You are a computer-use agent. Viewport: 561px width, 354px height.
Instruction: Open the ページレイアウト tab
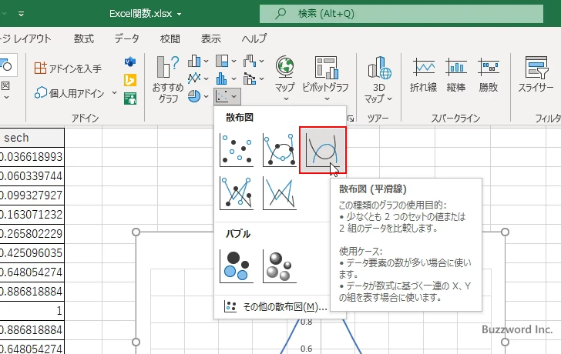(25, 38)
